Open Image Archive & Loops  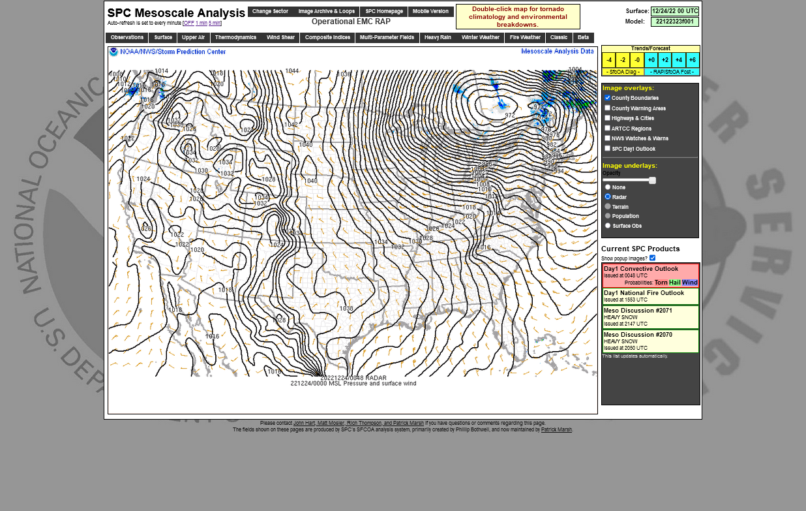(x=327, y=12)
